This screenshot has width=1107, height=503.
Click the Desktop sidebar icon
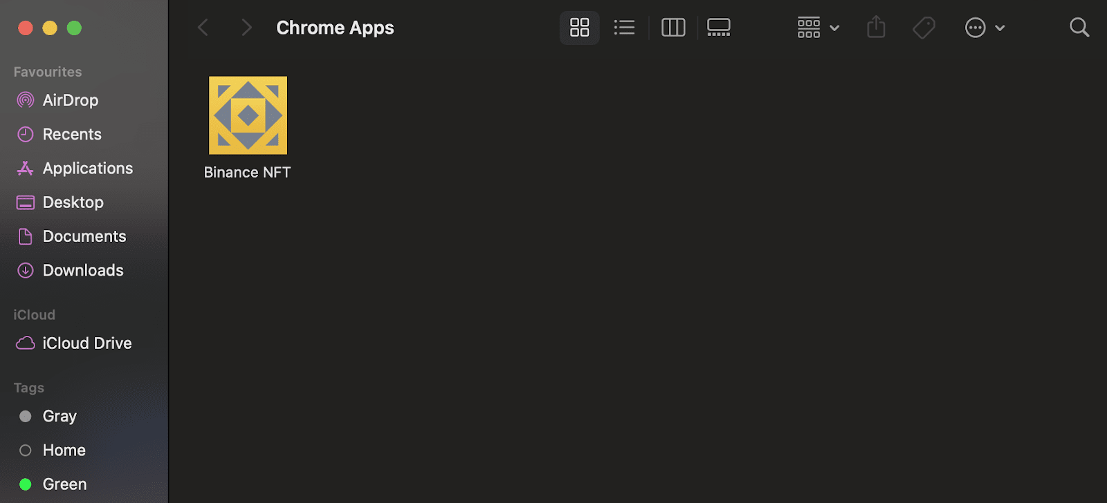point(26,202)
